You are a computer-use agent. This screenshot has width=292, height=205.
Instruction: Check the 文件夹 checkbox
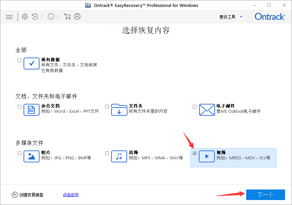(x=107, y=106)
